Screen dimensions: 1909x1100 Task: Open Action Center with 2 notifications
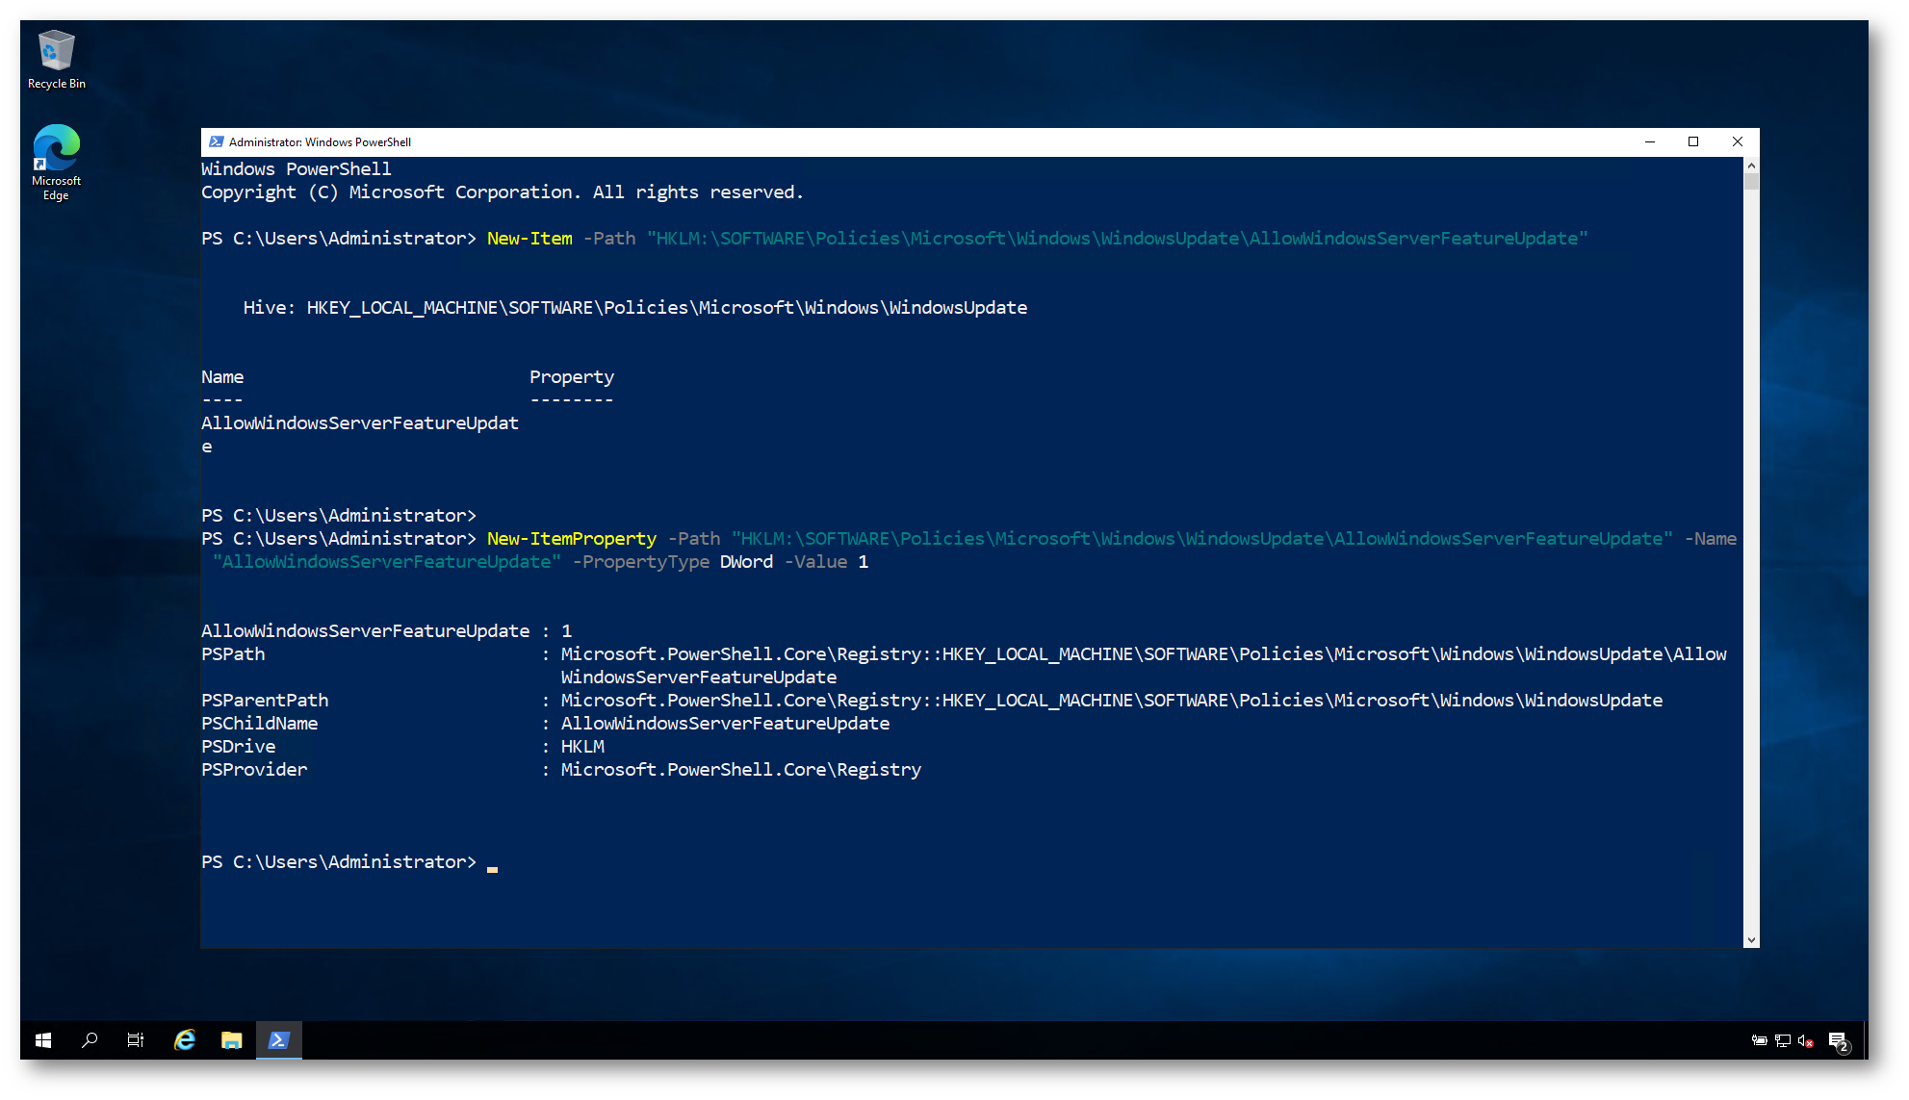click(x=1838, y=1041)
